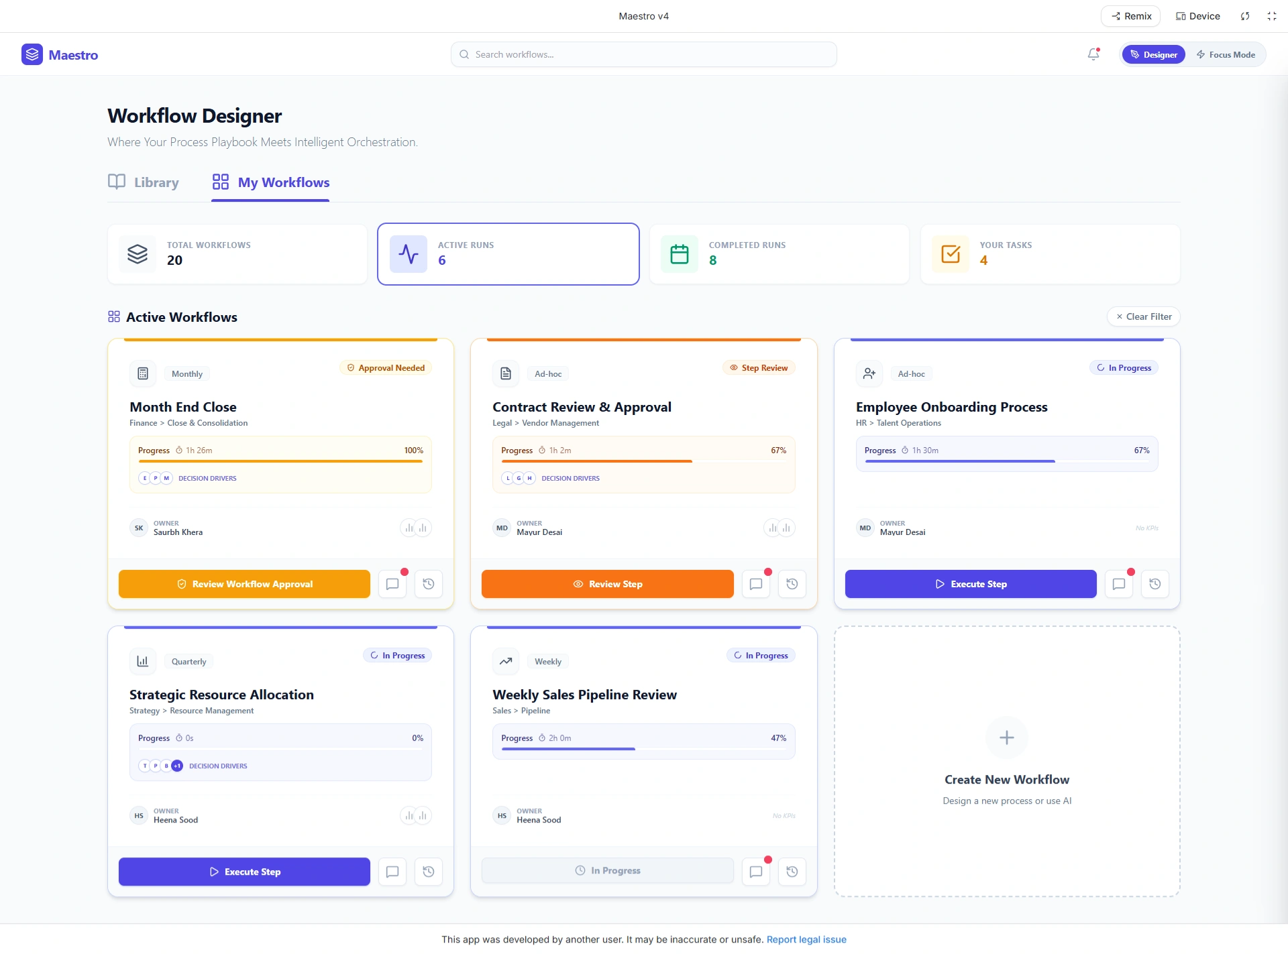Click comments icon on Weekly Sales Pipeline card
This screenshot has width=1288, height=954.
755,872
